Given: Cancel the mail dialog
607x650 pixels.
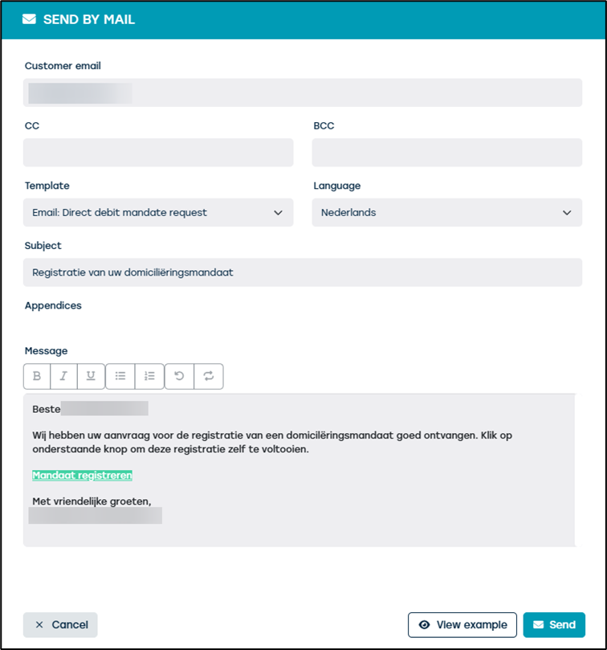Looking at the screenshot, I should (60, 625).
